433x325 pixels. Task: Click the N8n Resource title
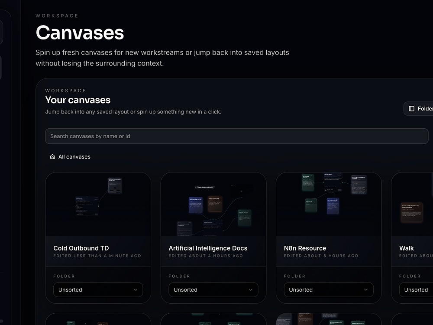305,248
